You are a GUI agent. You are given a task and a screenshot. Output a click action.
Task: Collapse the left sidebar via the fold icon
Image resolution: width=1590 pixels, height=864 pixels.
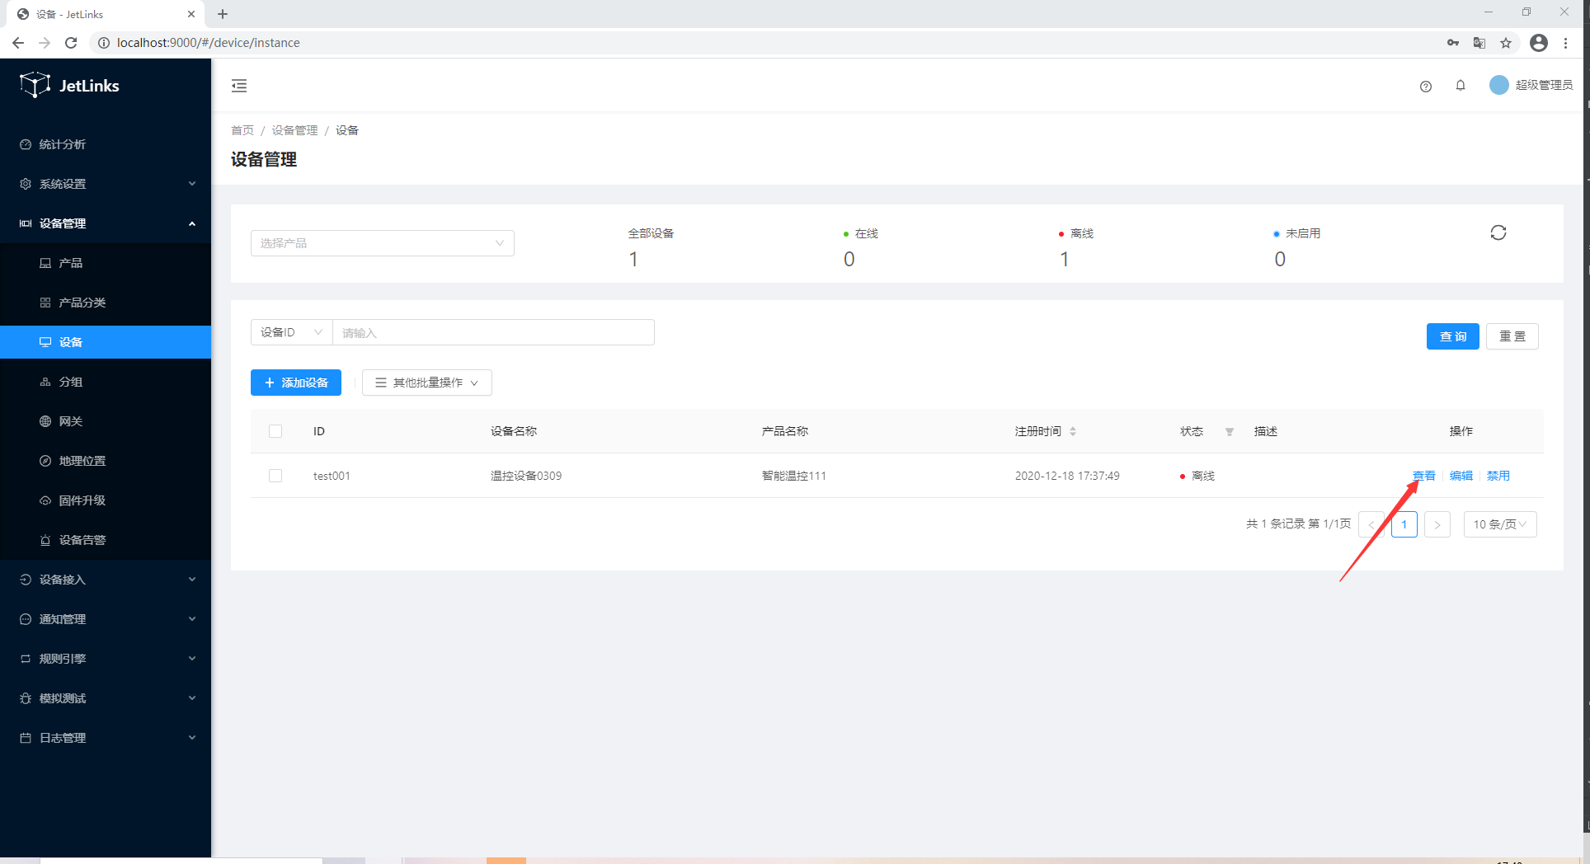pos(239,86)
